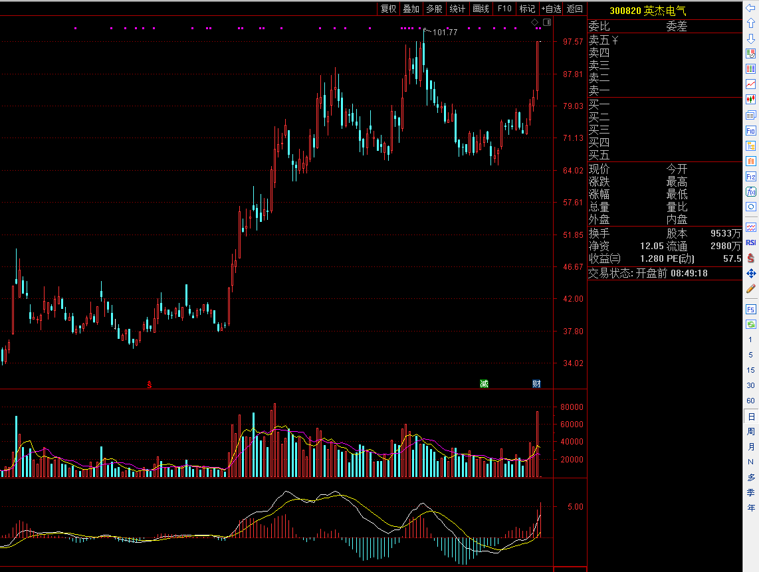Click the diamond icon above price axis
Viewport: 759px width, 572px height.
(534, 23)
